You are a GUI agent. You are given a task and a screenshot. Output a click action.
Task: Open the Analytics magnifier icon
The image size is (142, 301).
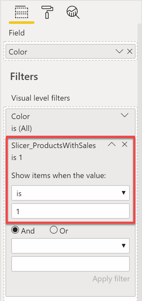click(x=73, y=13)
